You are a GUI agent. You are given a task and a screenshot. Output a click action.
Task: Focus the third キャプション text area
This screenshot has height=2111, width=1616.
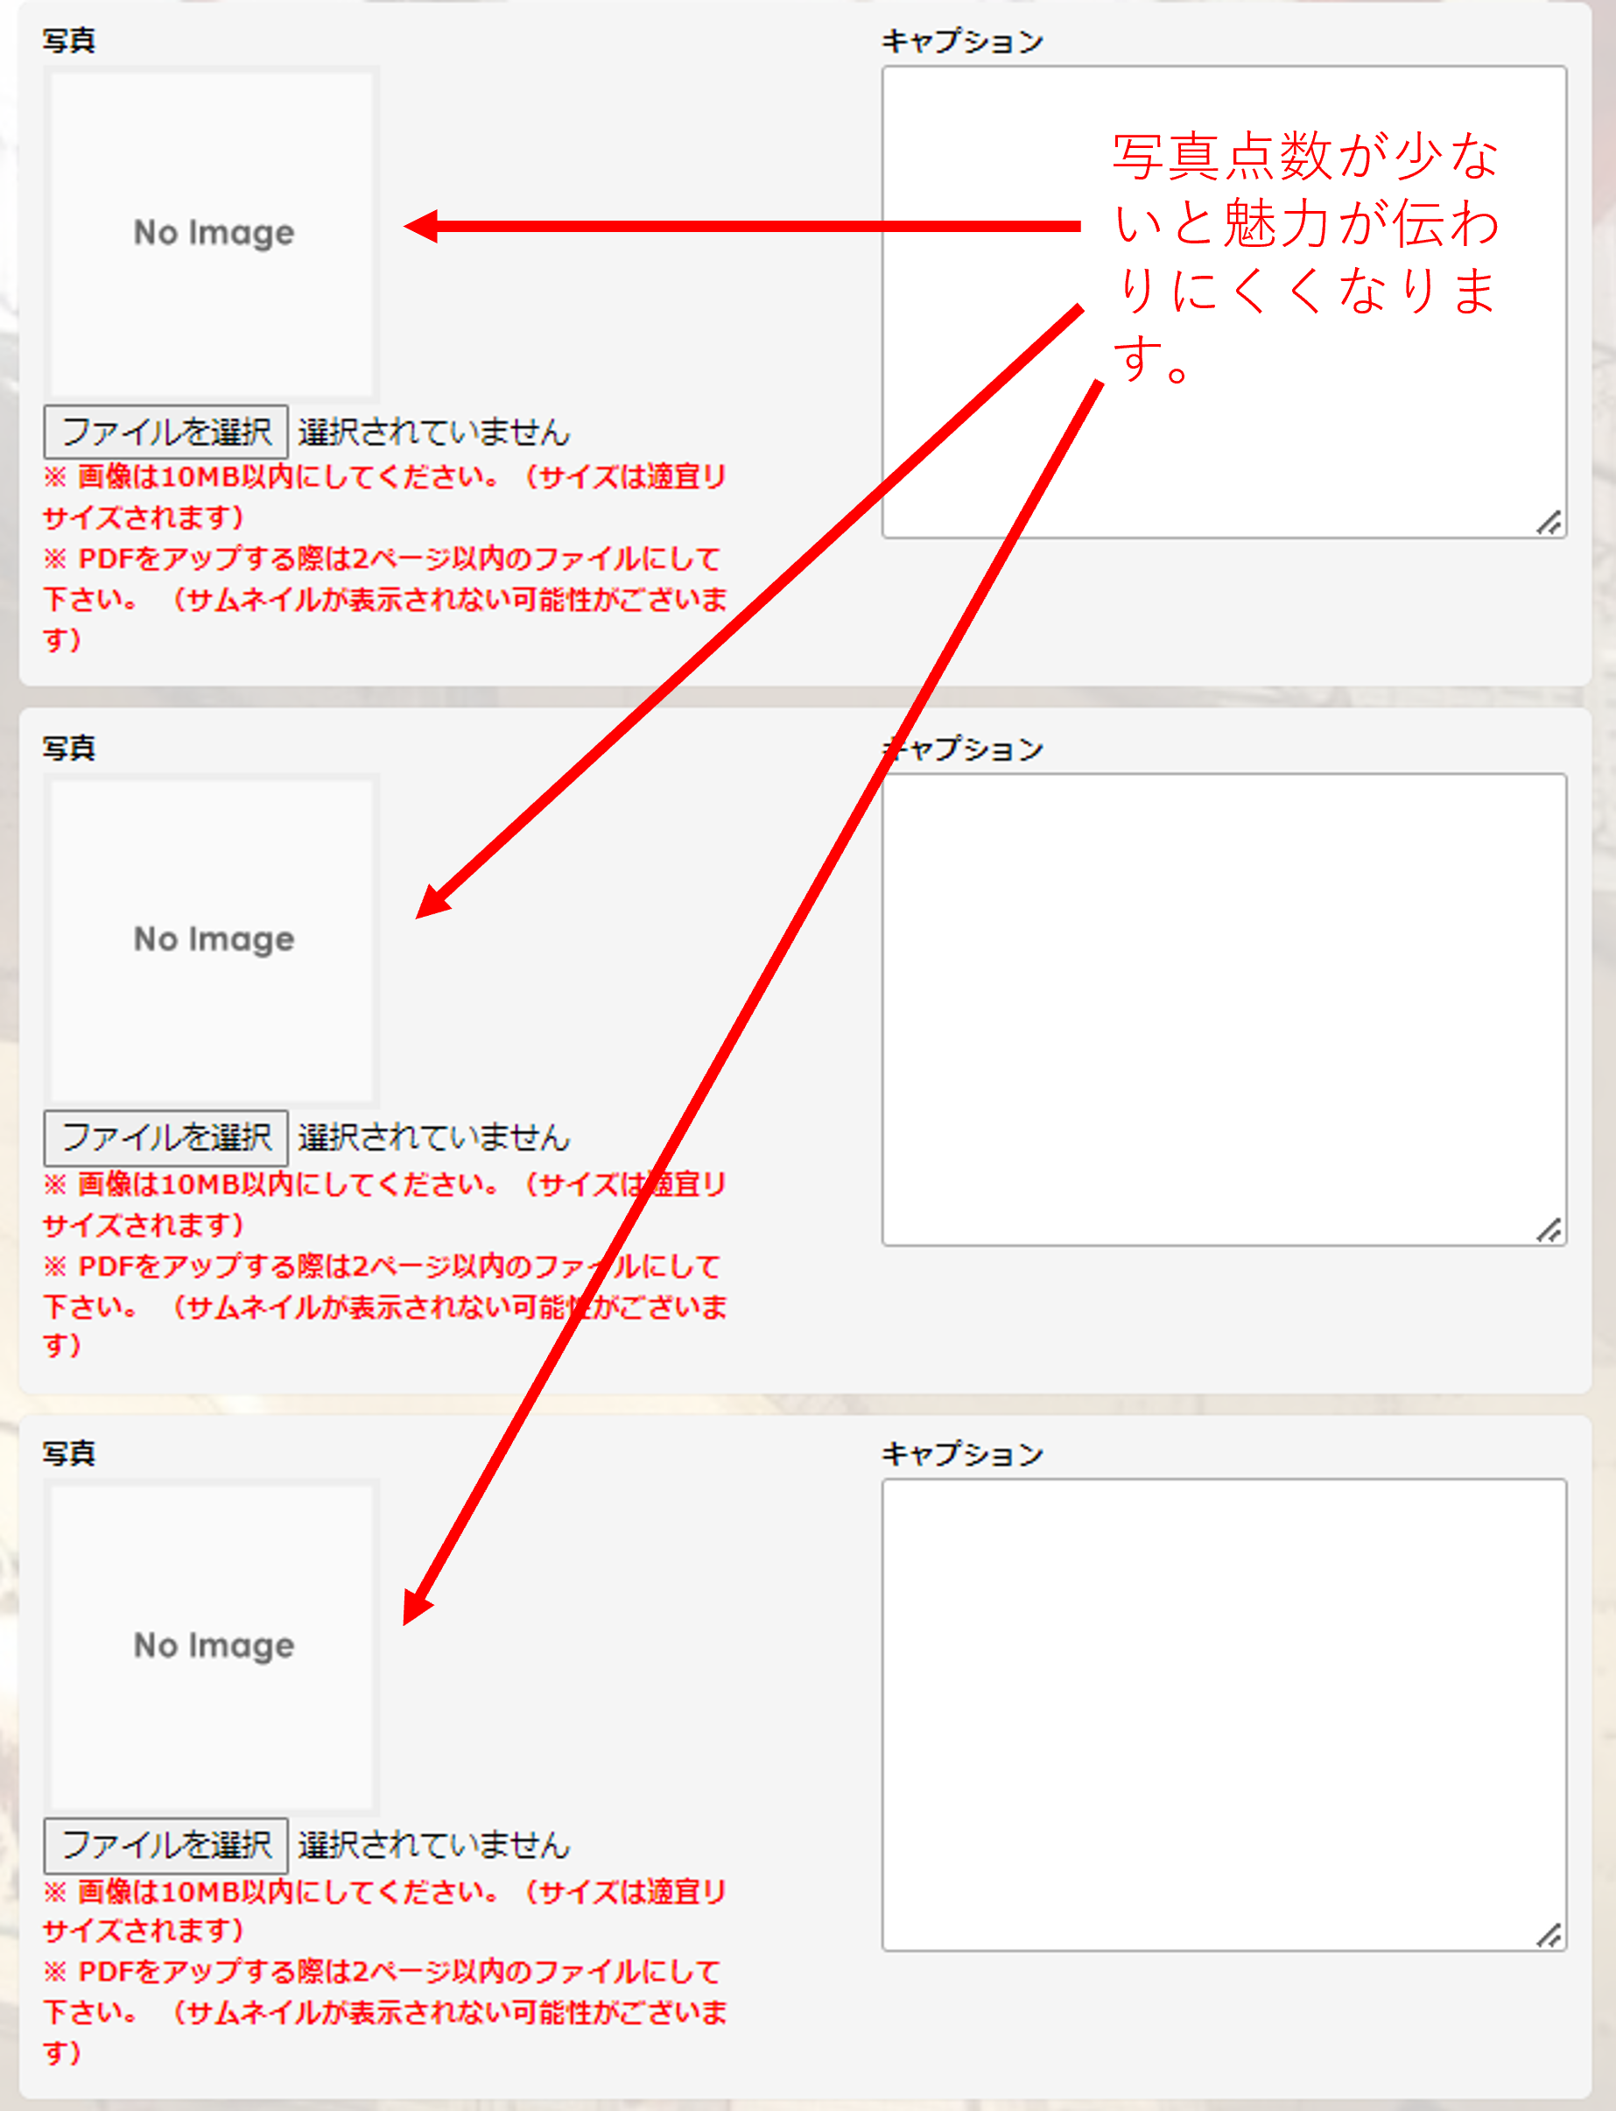(x=1223, y=1713)
